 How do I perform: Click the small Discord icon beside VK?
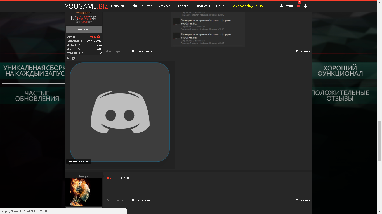click(x=73, y=59)
